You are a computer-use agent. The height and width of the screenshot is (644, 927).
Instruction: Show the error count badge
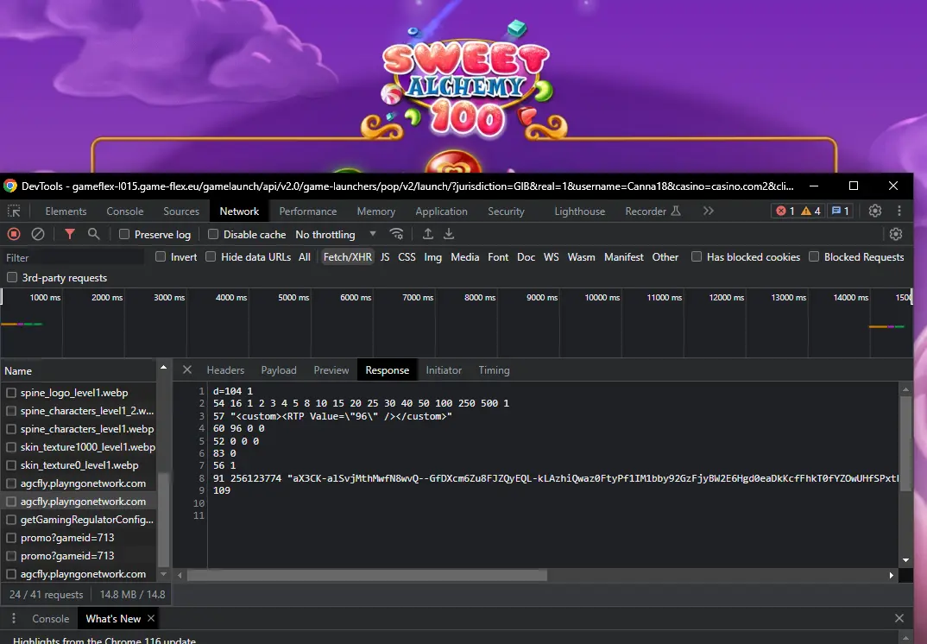(785, 212)
